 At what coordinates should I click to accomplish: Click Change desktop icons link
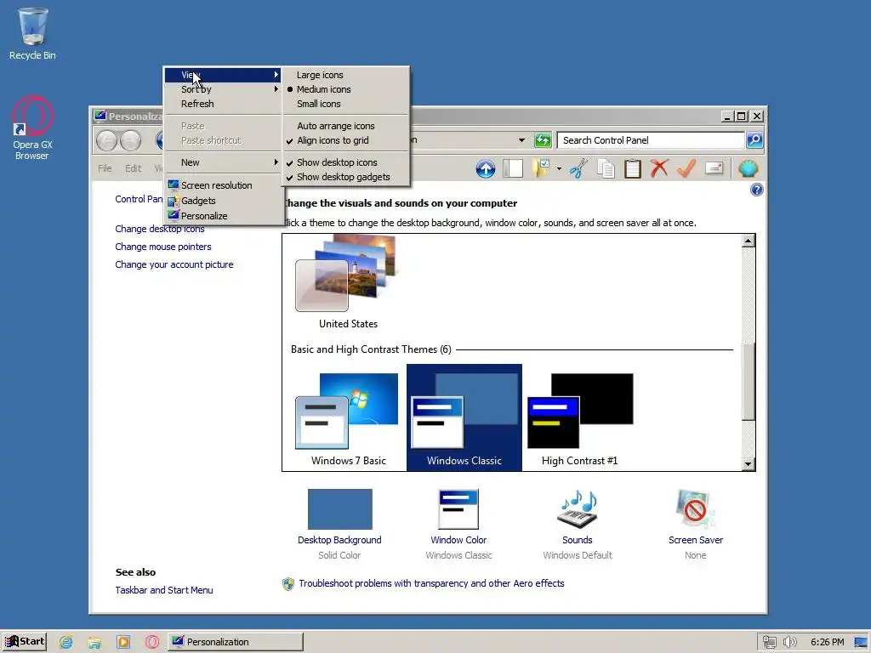tap(159, 229)
